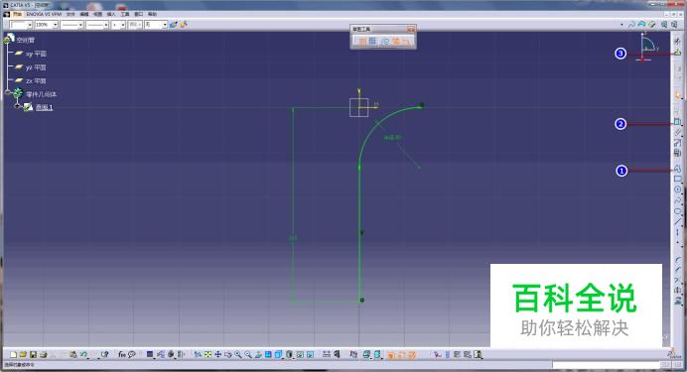This screenshot has height=372, width=687.
Task: Open the line type dropdown
Action: (x=97, y=25)
